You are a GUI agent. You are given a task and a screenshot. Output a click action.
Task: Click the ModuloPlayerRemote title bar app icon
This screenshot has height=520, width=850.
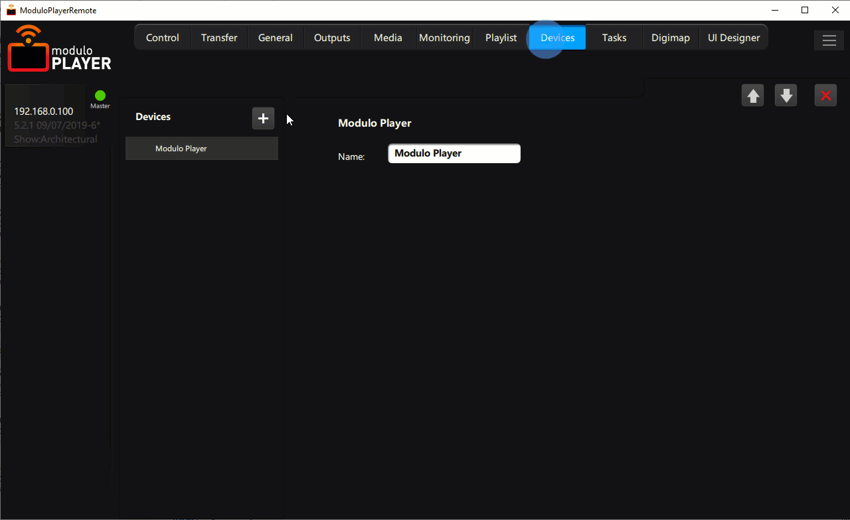pos(11,10)
